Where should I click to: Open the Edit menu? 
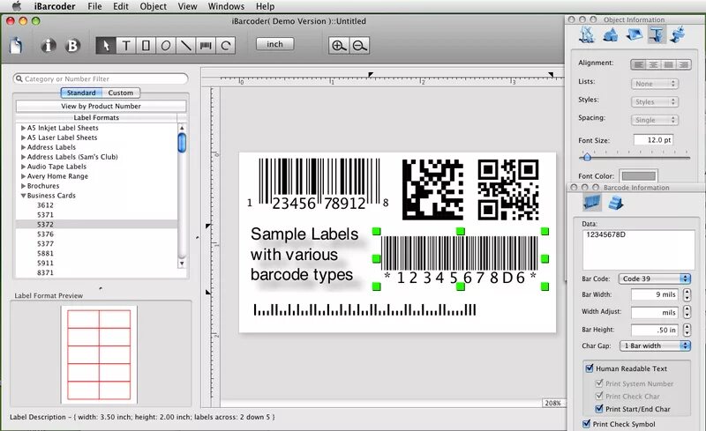pyautogui.click(x=121, y=6)
